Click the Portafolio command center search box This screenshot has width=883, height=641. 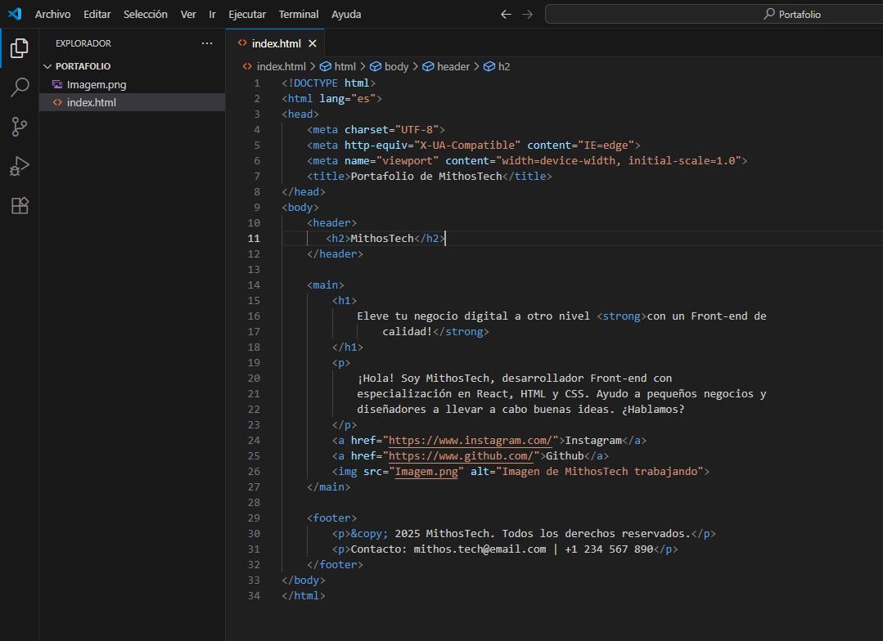coord(715,14)
